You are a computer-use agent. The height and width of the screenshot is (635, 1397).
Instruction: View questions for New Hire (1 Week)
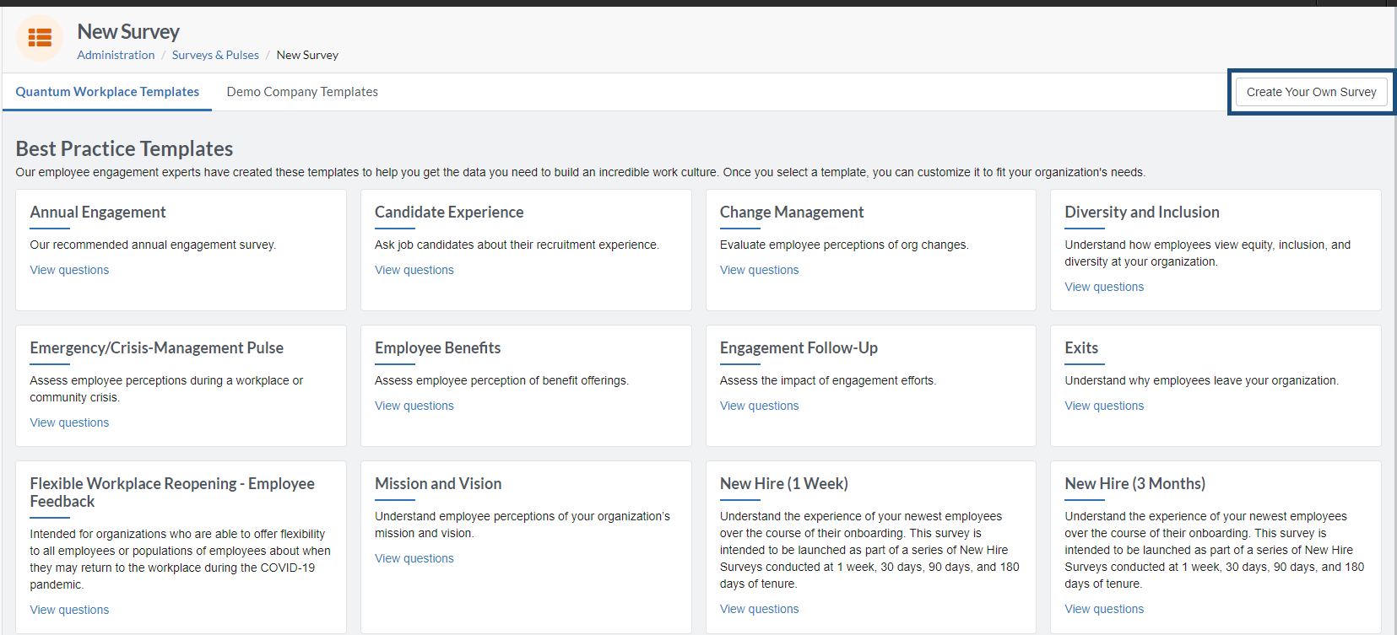tap(759, 609)
